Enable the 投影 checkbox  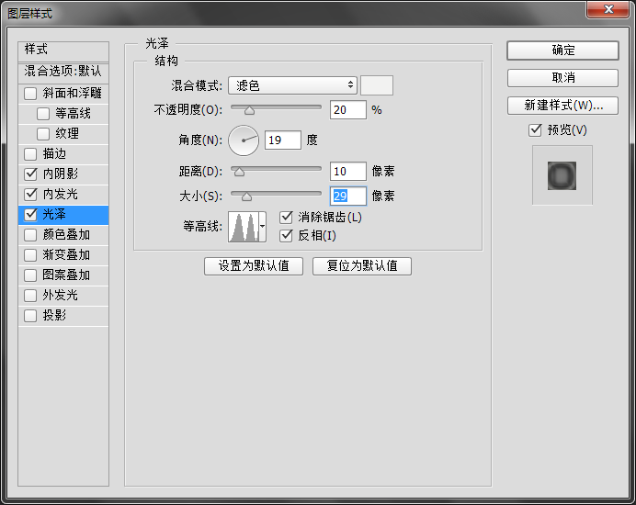[x=30, y=316]
